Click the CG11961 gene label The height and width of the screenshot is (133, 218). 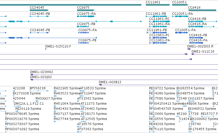coord(153,2)
